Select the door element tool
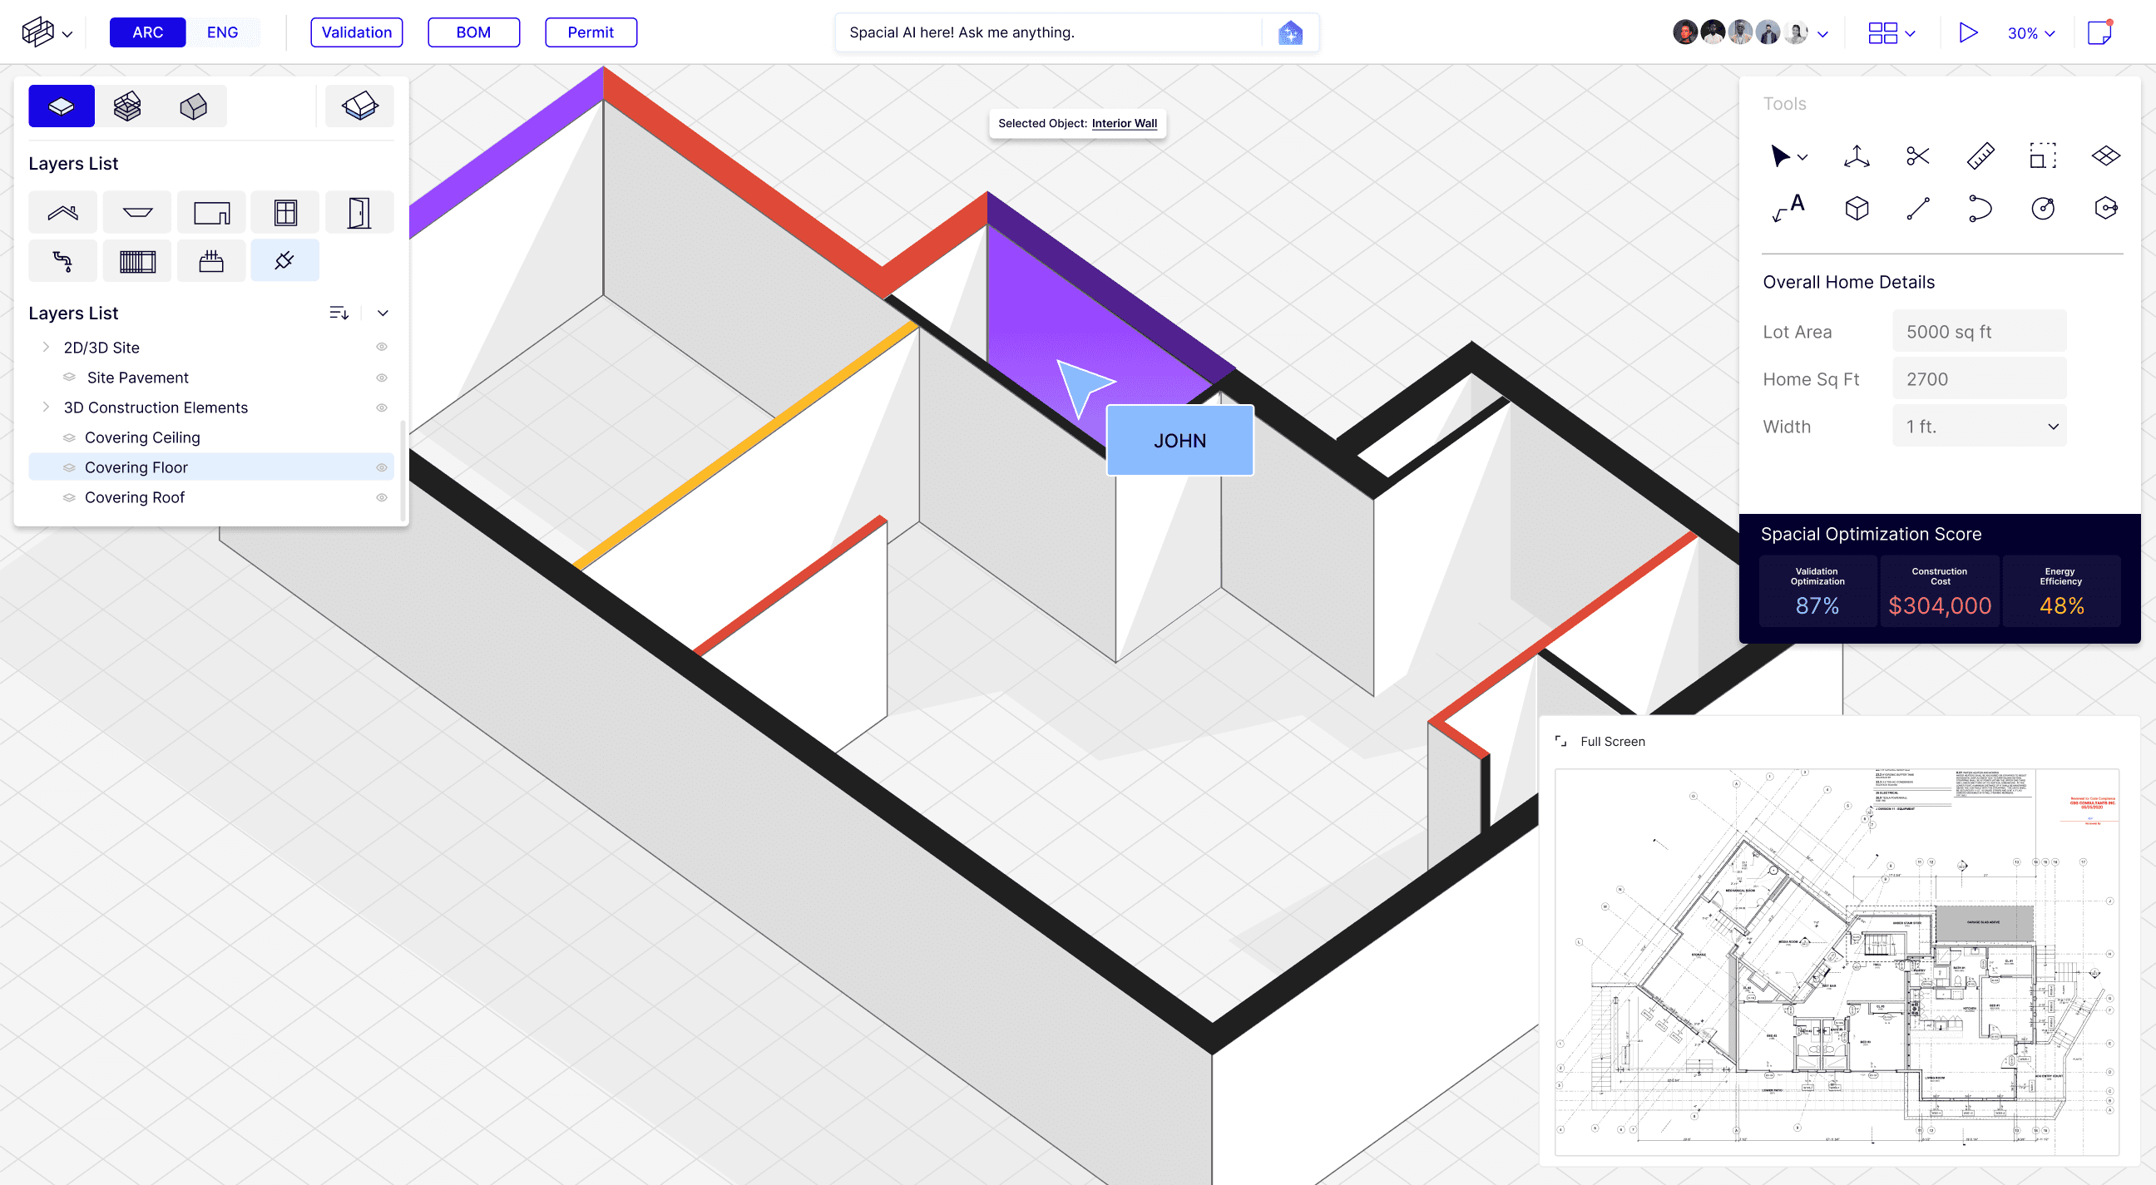 tap(358, 211)
